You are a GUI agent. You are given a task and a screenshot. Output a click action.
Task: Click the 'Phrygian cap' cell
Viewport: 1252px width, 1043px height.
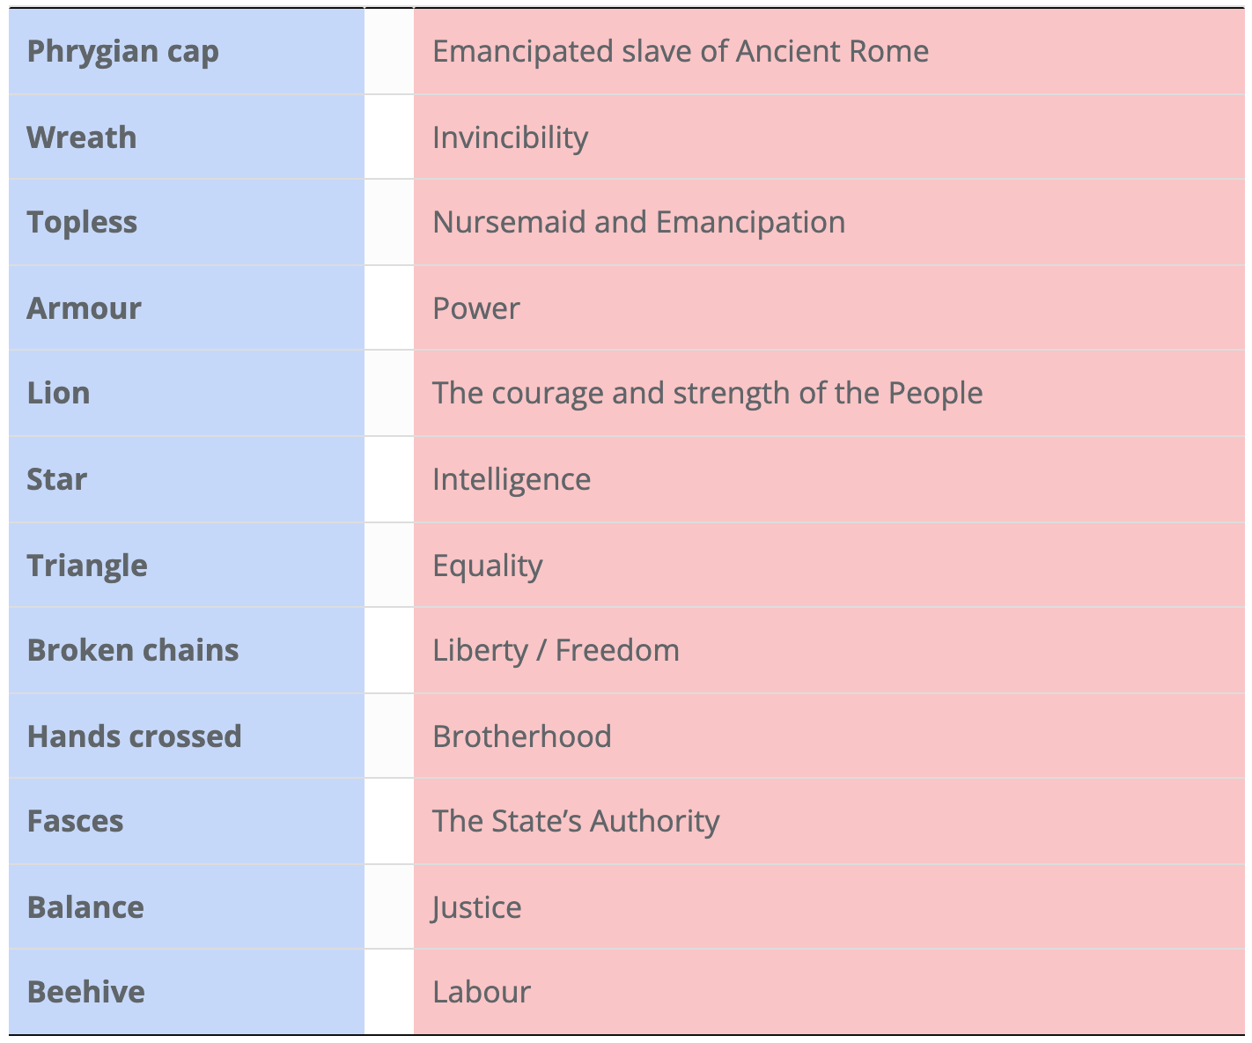coord(122,51)
